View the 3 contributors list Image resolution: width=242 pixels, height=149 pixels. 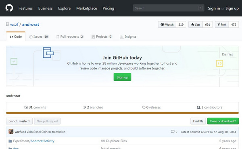click(209, 107)
